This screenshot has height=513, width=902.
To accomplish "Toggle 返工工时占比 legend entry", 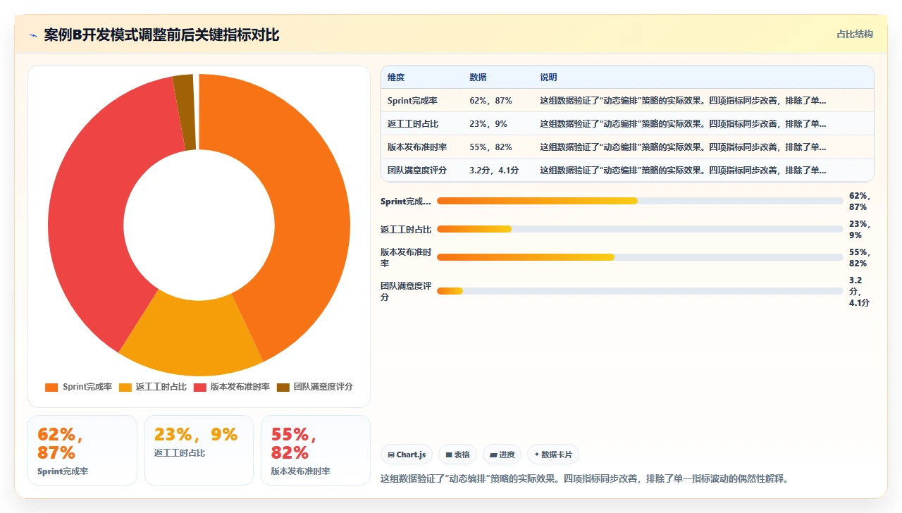I will [x=153, y=387].
